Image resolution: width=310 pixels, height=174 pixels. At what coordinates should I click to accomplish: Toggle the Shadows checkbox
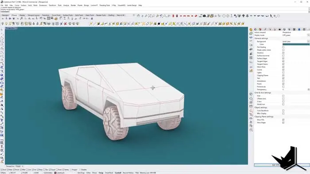[x=283, y=53]
